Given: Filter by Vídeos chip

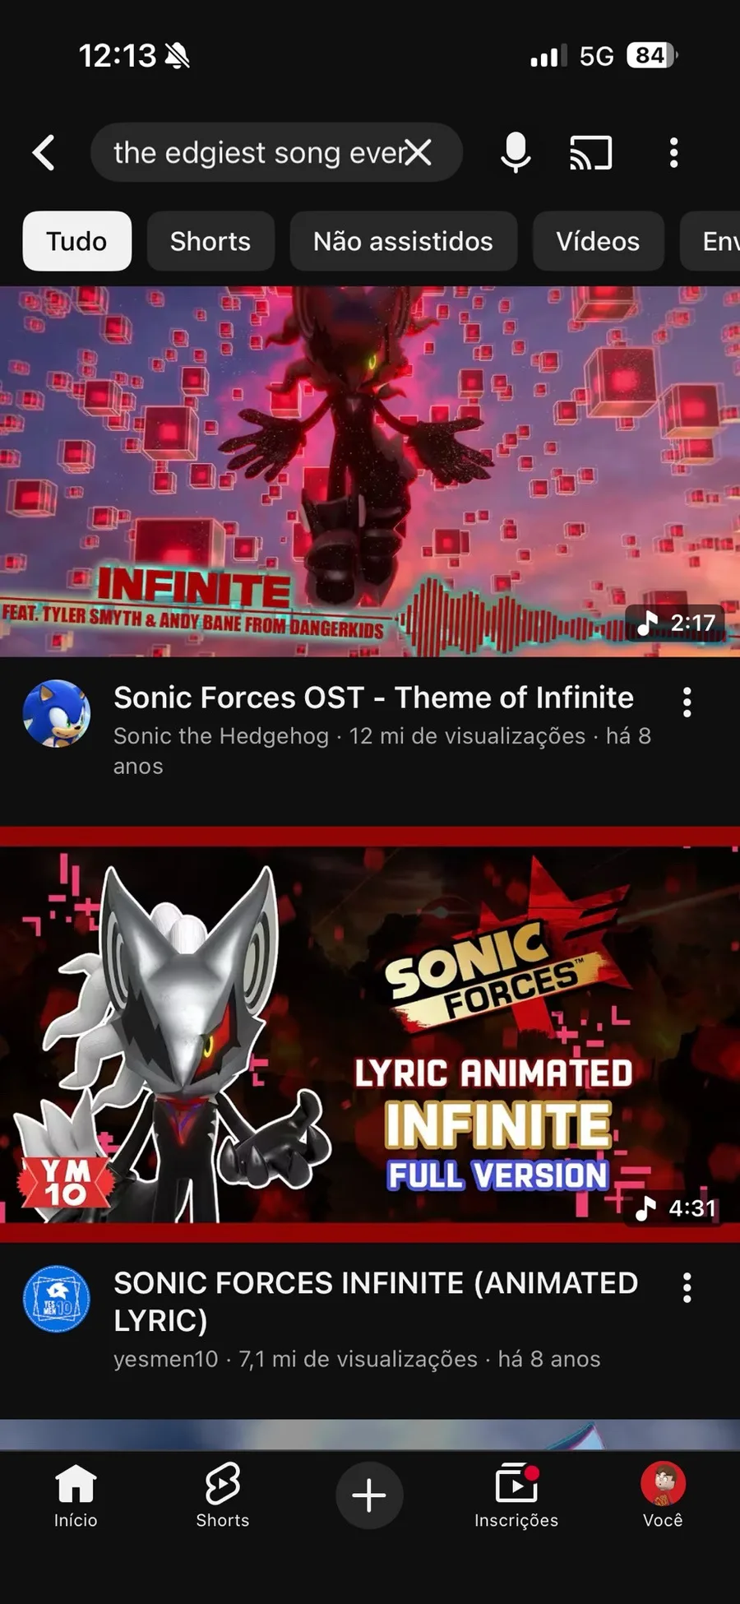Looking at the screenshot, I should [598, 241].
